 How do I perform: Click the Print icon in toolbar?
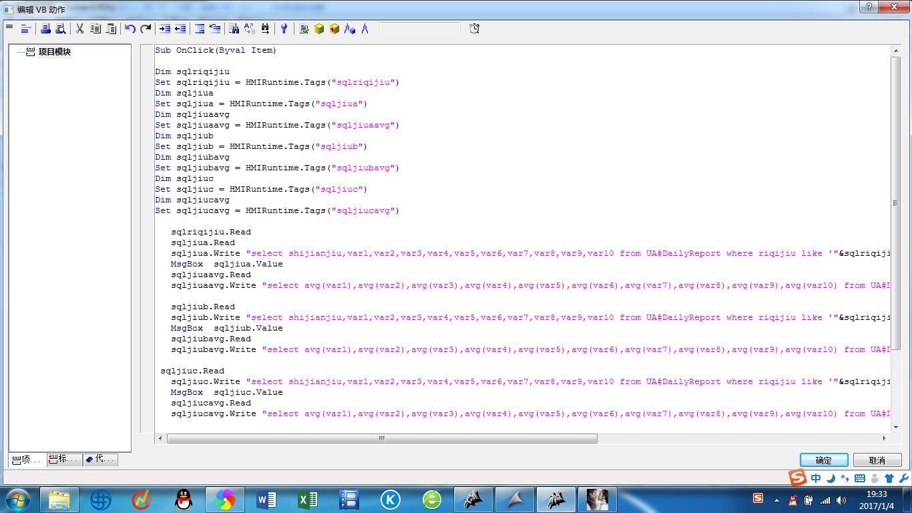coord(45,29)
